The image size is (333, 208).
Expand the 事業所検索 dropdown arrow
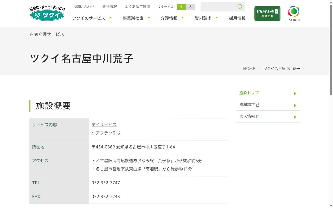tap(149, 18)
